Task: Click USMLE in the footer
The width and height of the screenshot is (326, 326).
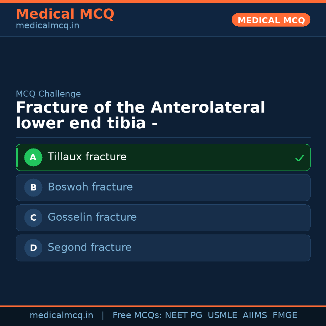Action: 222,315
